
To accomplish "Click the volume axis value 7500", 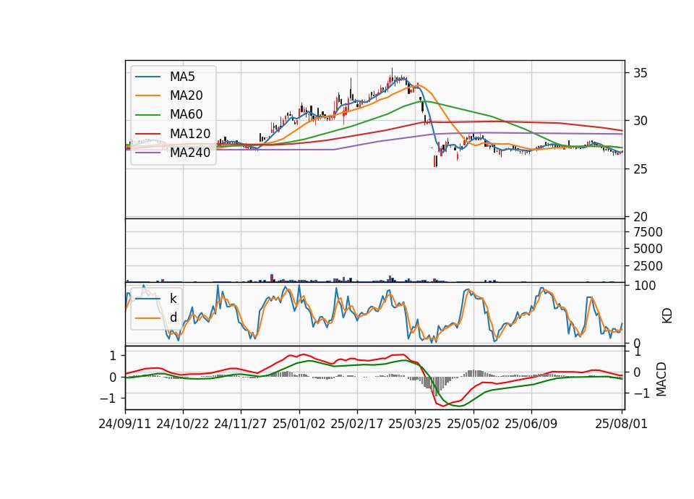I will click(648, 232).
